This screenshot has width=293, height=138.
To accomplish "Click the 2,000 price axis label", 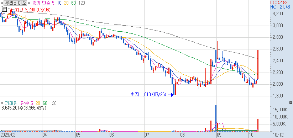I will tap(278, 84).
